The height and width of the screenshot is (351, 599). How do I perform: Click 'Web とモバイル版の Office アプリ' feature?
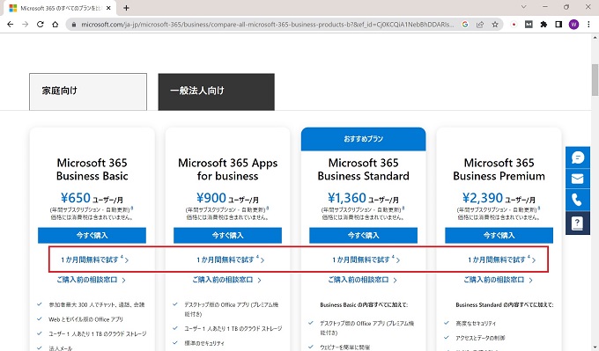pos(85,319)
